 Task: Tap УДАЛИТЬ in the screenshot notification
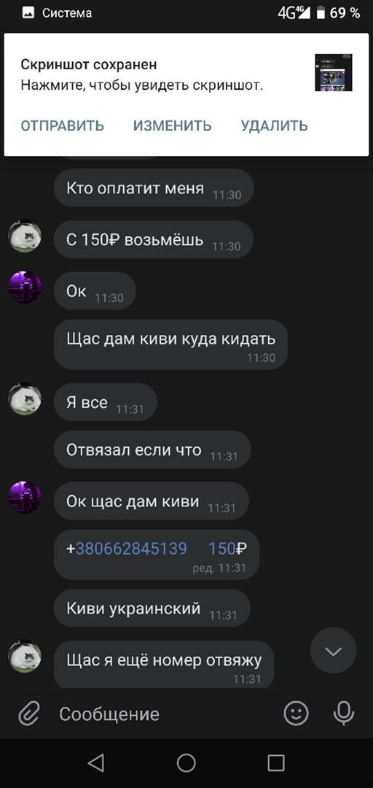[274, 125]
